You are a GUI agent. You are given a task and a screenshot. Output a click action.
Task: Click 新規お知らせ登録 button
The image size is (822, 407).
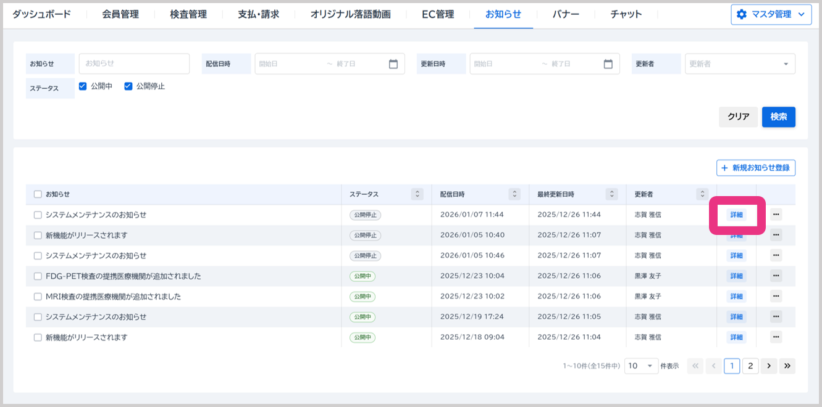click(x=756, y=168)
